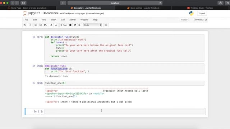The height and width of the screenshot is (129, 230).
Task: Open the Edit menu
Action: click(35, 20)
